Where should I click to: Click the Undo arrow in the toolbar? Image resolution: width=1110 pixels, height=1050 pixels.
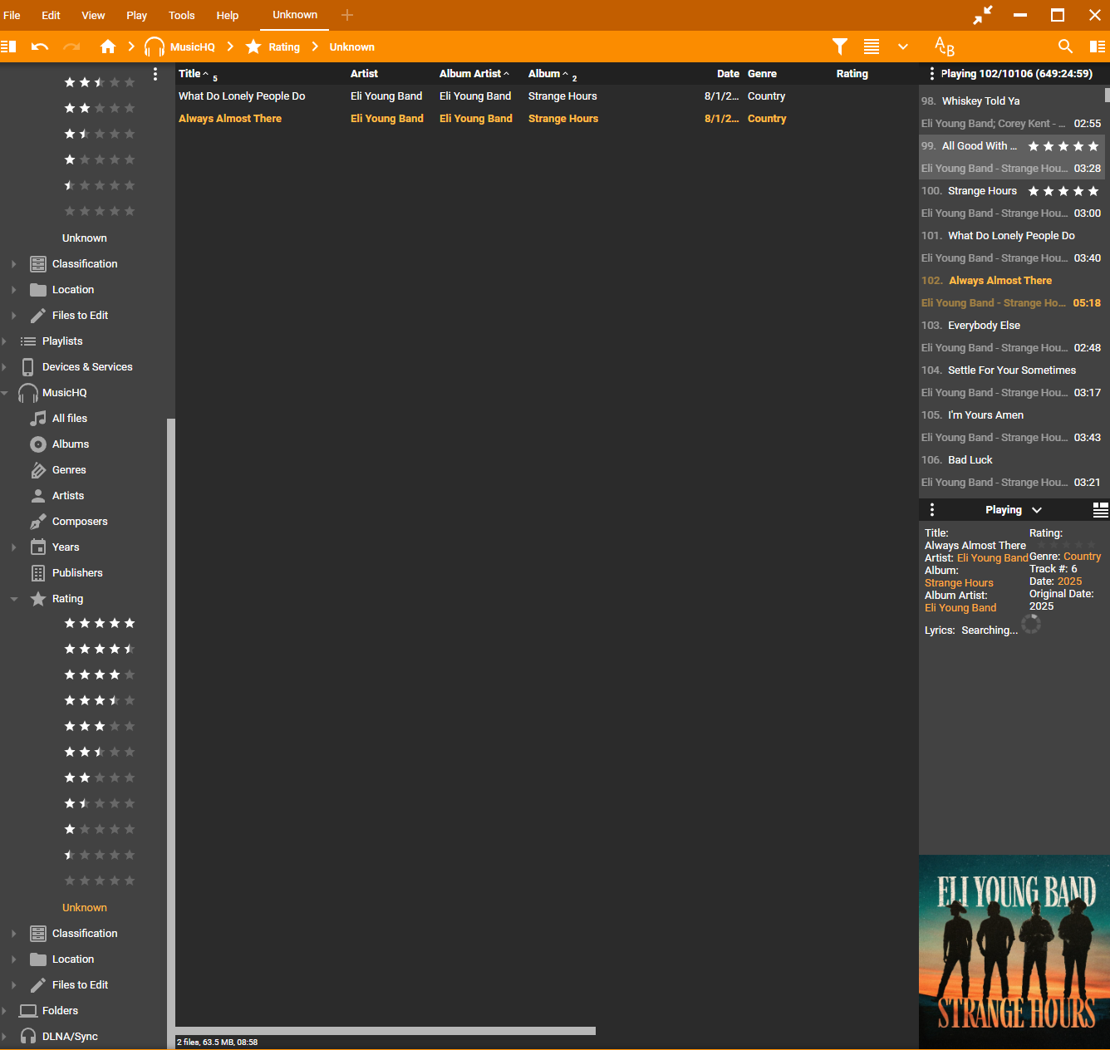point(40,47)
